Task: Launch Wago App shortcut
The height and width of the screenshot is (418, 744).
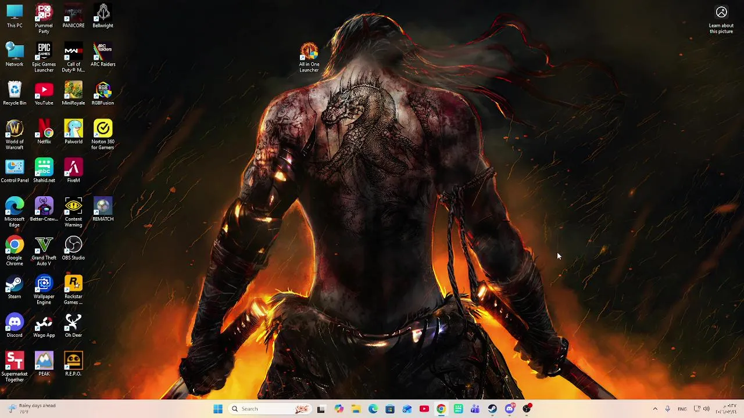Action: click(x=44, y=326)
